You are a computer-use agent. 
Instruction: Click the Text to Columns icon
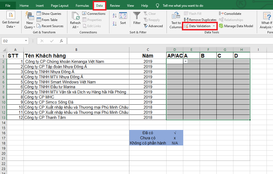pyautogui.click(x=176, y=20)
